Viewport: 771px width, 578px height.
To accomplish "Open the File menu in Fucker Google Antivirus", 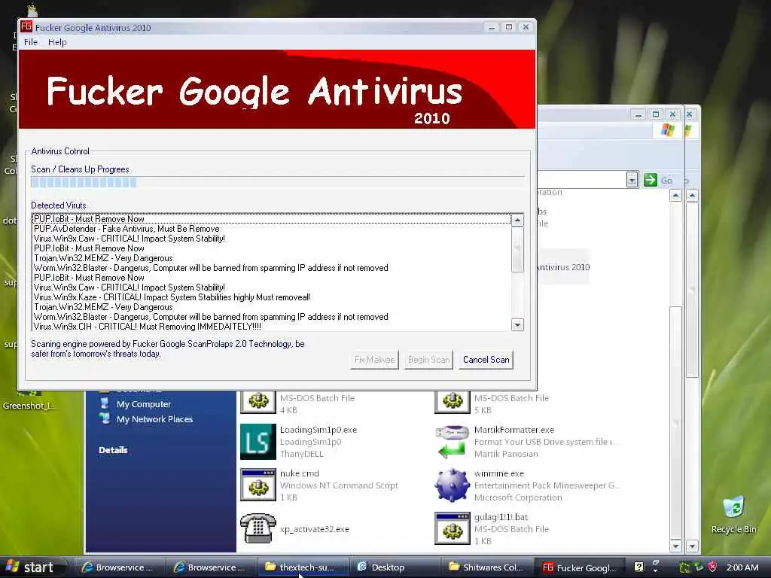I will tap(30, 42).
